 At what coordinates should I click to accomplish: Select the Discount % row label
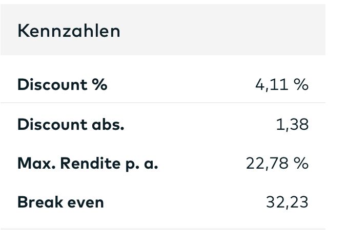pyautogui.click(x=62, y=84)
